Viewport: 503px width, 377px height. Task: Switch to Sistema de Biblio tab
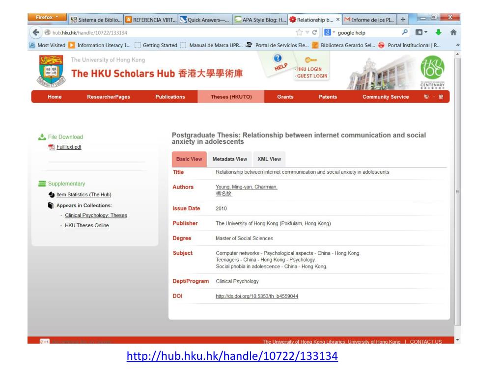tap(96, 20)
